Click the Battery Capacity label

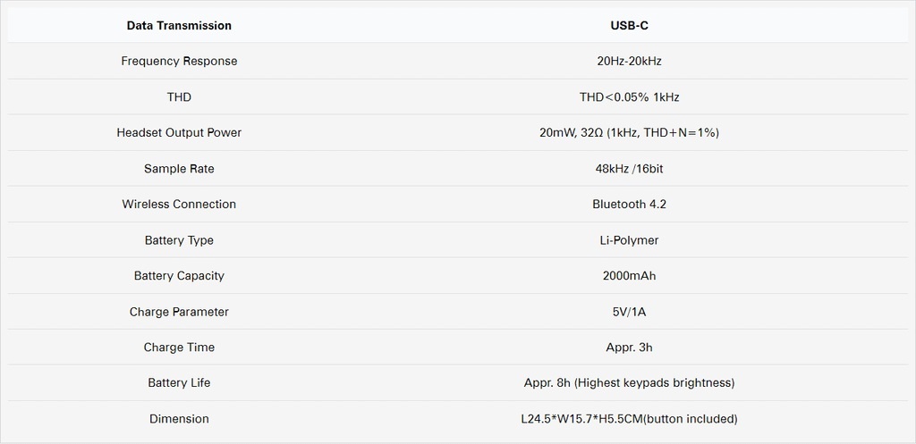pos(179,276)
